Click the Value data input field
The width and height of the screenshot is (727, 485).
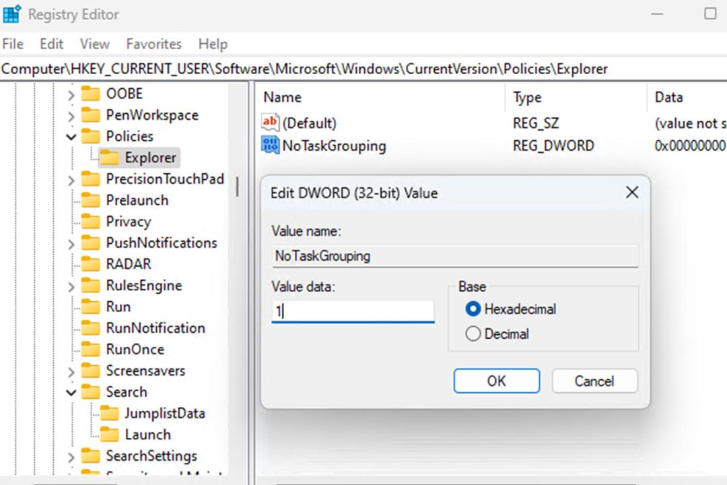(353, 311)
